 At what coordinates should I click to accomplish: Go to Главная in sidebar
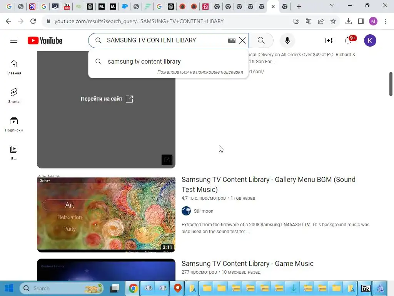pyautogui.click(x=14, y=67)
